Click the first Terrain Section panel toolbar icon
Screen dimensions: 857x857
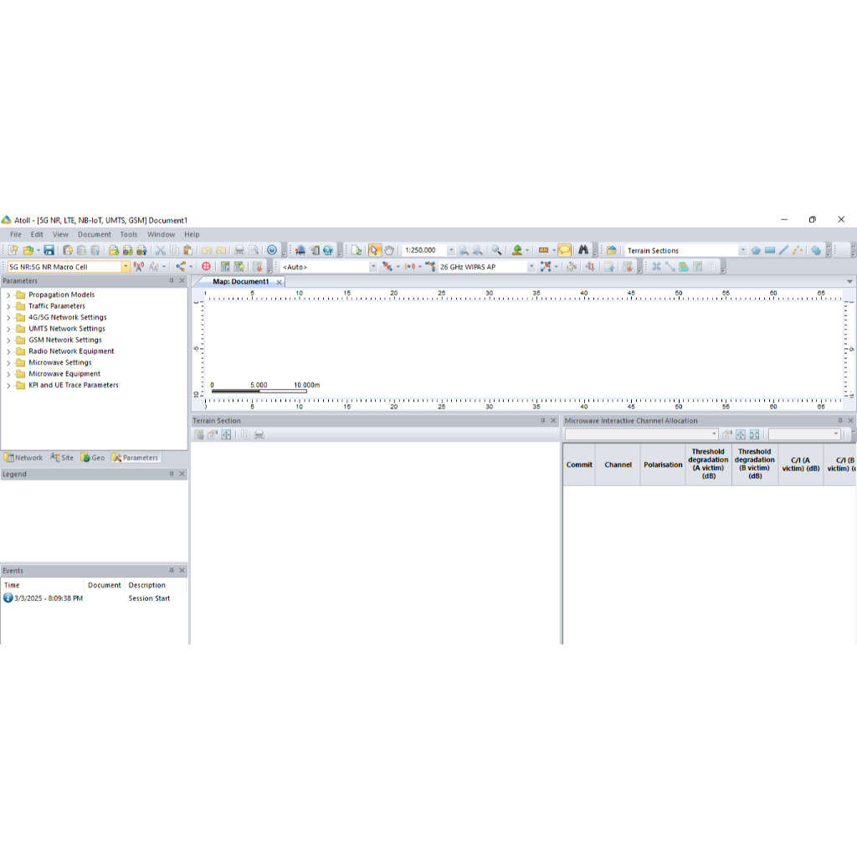[199, 434]
